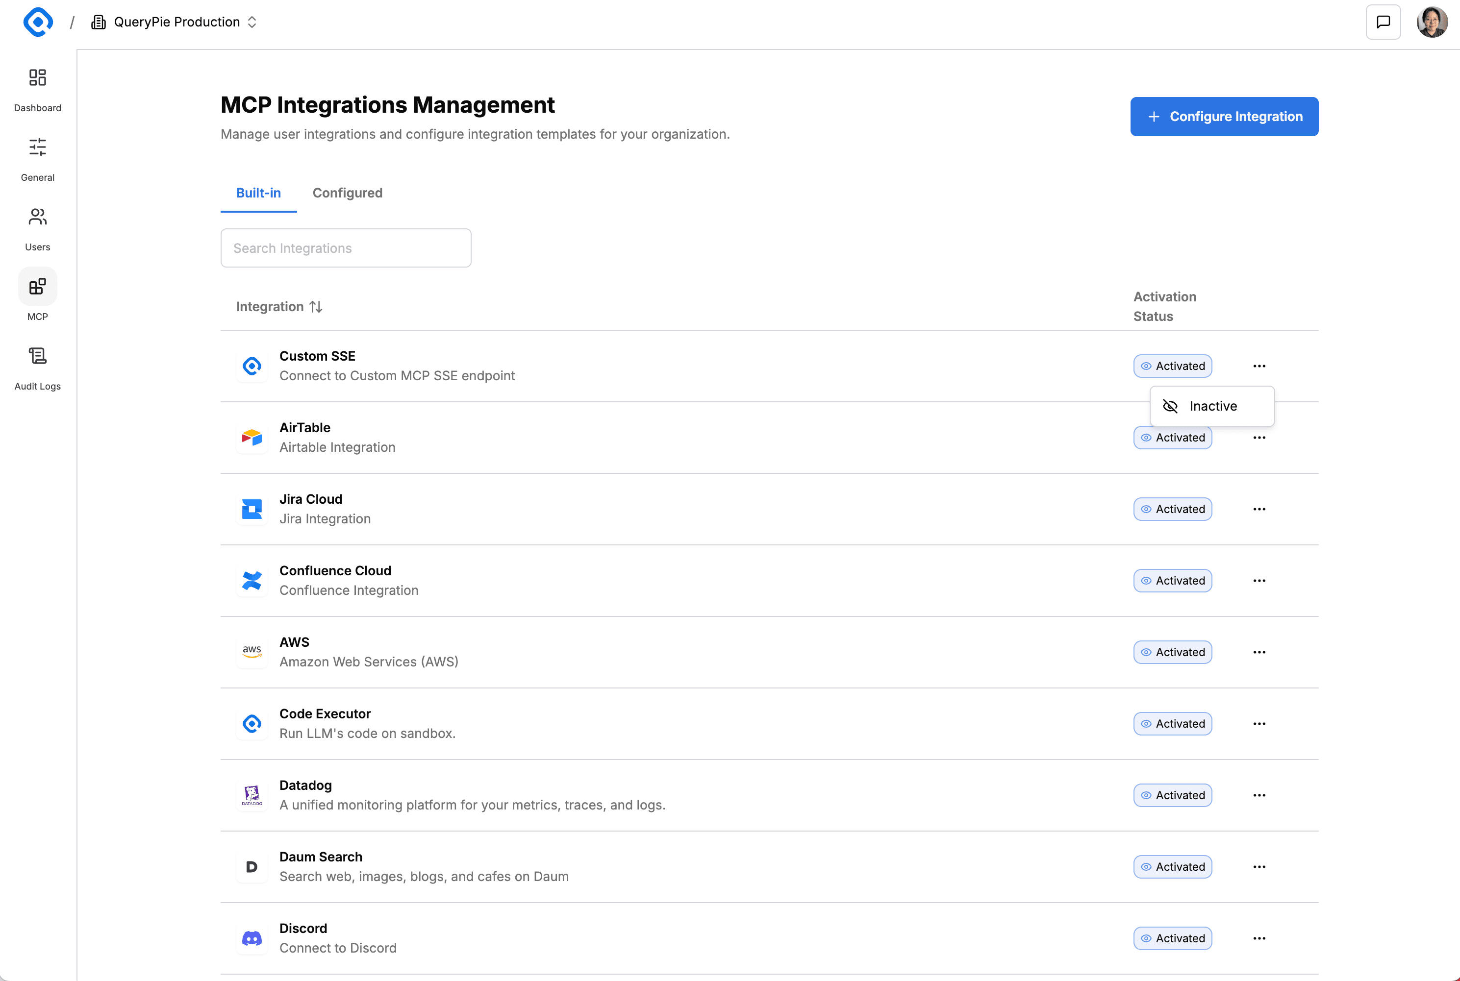This screenshot has height=981, width=1460.
Task: Focus the Search Integrations field
Action: coord(346,248)
